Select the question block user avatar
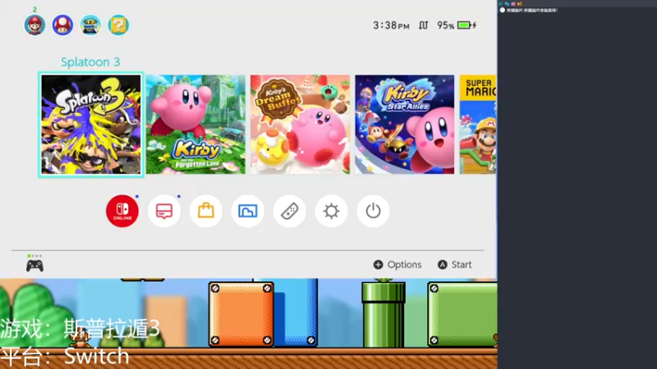 coord(118,25)
